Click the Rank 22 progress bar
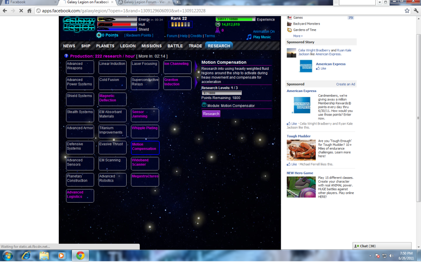 pyautogui.click(x=180, y=24)
